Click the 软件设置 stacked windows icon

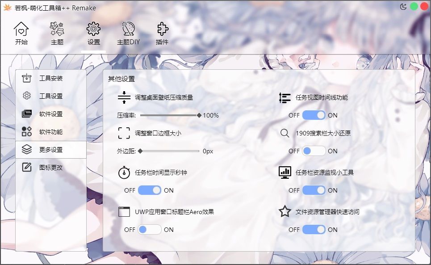click(27, 114)
